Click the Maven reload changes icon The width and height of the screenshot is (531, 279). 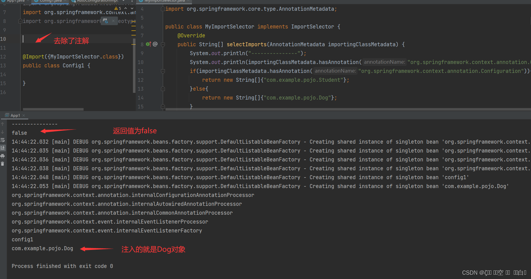[105, 21]
